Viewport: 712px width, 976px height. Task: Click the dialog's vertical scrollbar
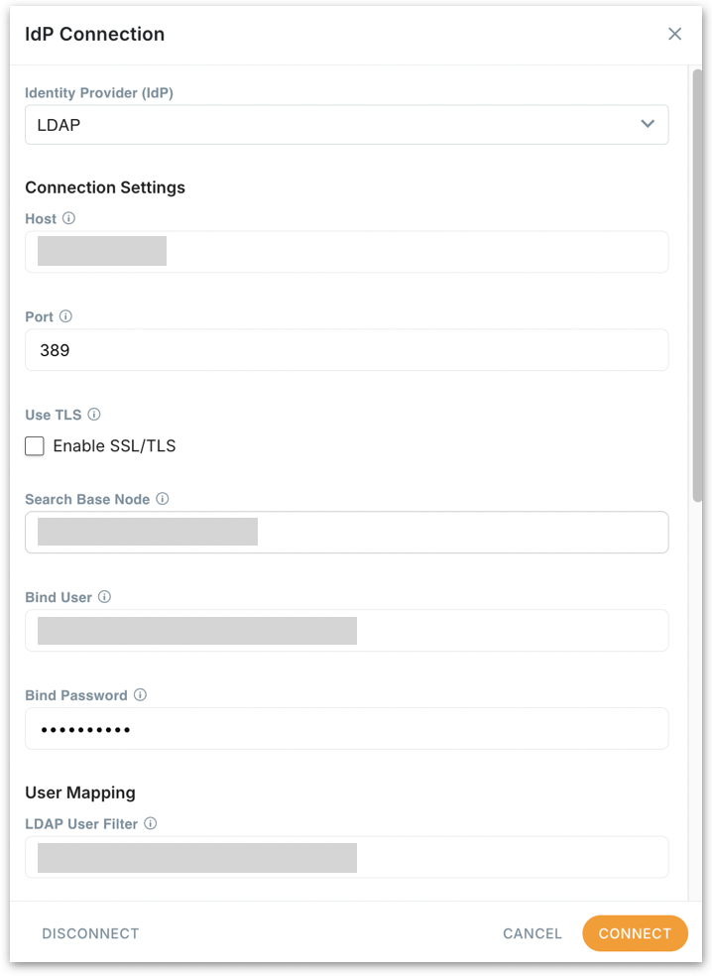click(696, 288)
